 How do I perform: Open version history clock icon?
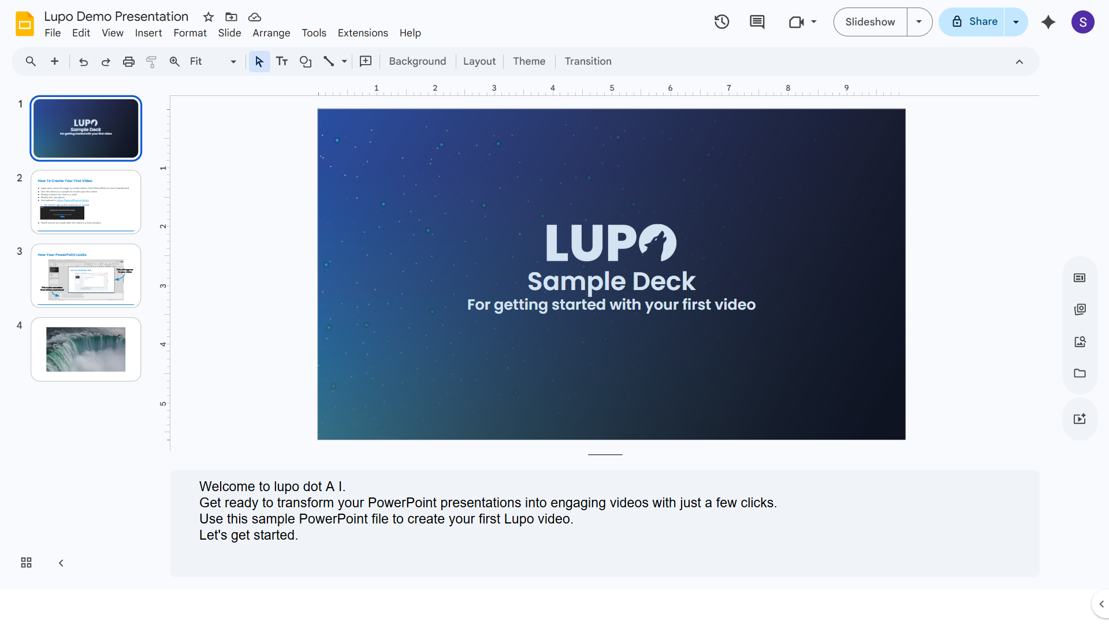721,22
